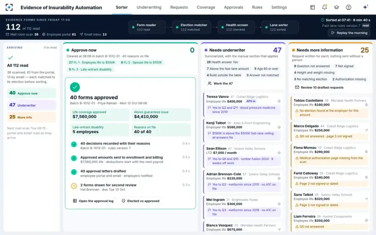Click the FL-3 Late-entrant disability chip
The height and width of the screenshot is (235, 376).
91,69
